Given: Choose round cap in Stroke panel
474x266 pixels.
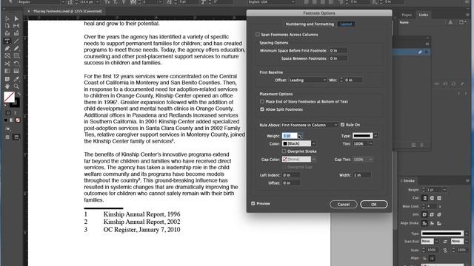Looking at the screenshot, I should (x=432, y=198).
